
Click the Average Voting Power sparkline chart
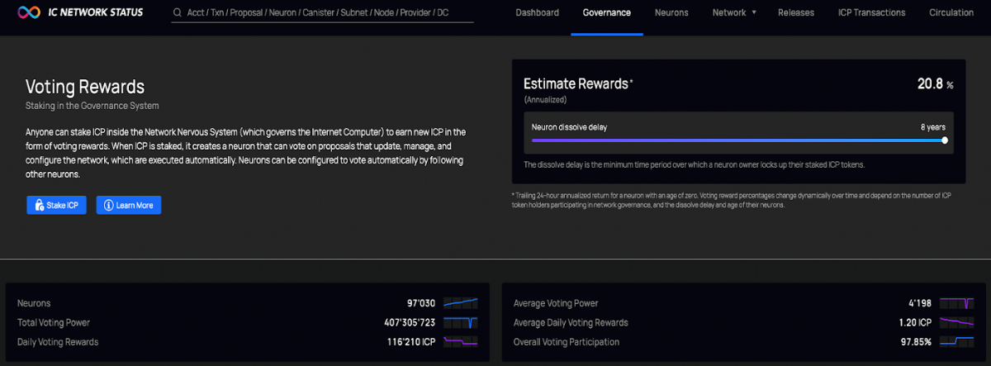point(956,303)
